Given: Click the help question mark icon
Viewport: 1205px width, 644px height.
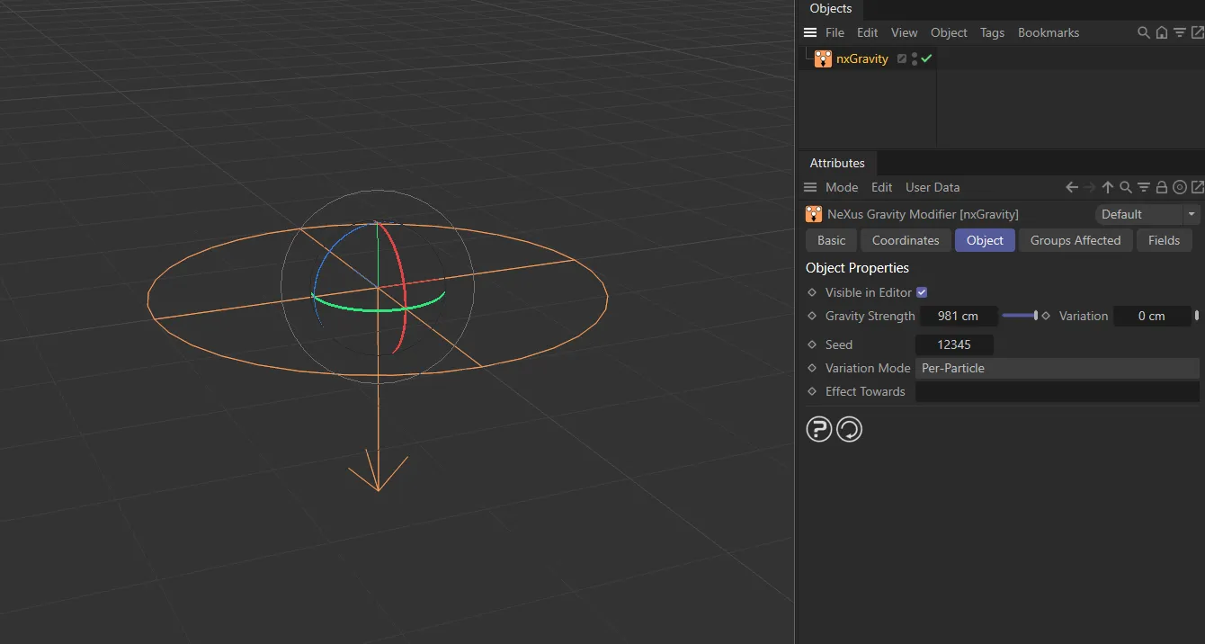Looking at the screenshot, I should click(818, 430).
